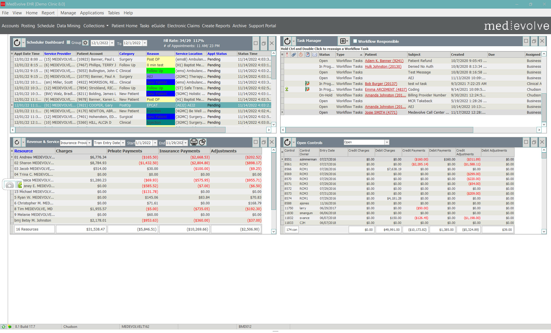Open patient link Bob Burger (20137)
Viewport: 551px width, 333px height.
(381, 84)
